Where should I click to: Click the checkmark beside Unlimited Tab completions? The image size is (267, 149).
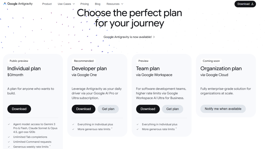point(9,137)
